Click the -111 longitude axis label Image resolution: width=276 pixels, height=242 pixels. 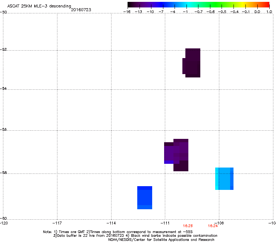[x=165, y=223]
